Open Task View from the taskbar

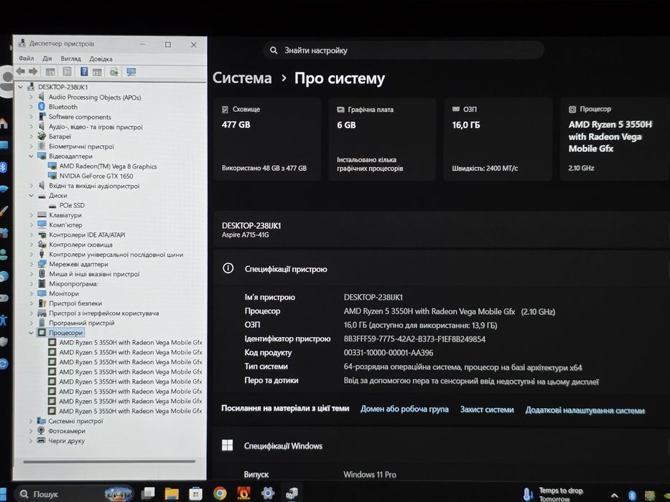coord(148,493)
